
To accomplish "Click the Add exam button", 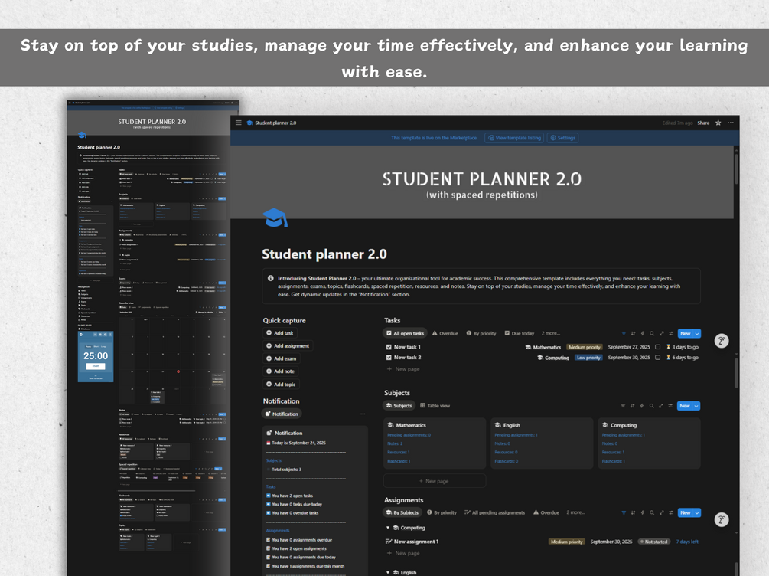I will pyautogui.click(x=281, y=358).
